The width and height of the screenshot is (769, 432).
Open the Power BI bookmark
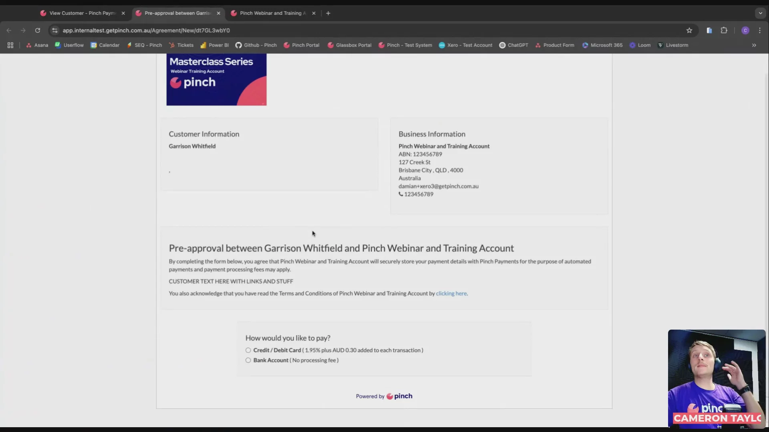pyautogui.click(x=214, y=45)
